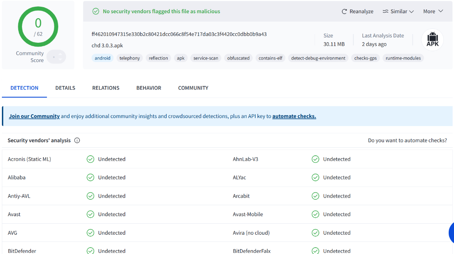
Task: Open the automate checks link in the banner
Action: pos(294,116)
